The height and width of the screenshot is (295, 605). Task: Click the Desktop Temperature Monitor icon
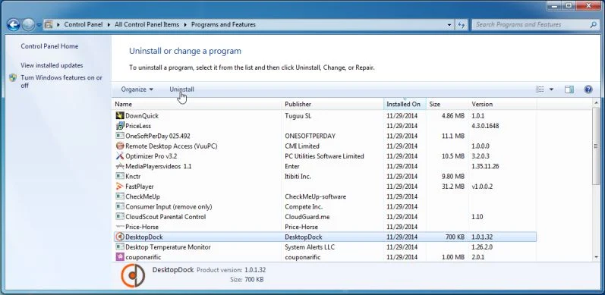pyautogui.click(x=120, y=246)
